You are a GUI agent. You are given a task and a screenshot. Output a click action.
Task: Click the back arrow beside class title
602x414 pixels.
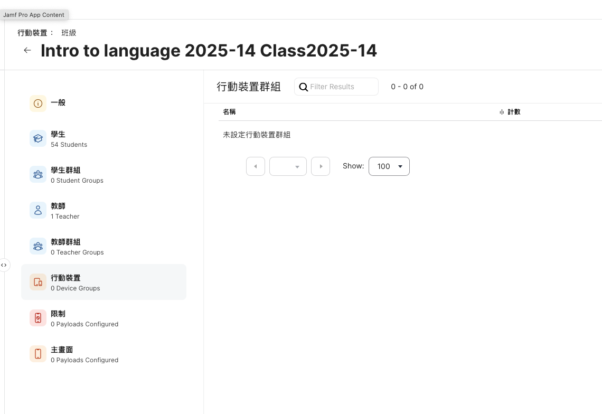pos(27,51)
